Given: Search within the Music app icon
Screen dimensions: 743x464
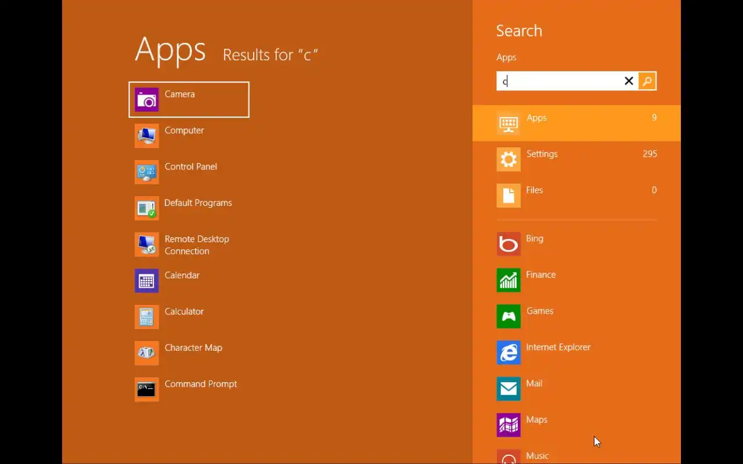Looking at the screenshot, I should [x=508, y=457].
